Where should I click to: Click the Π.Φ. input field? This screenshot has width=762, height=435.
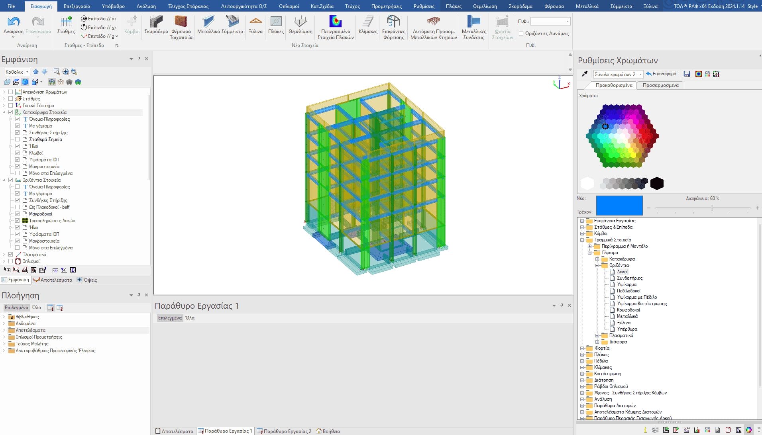point(548,21)
